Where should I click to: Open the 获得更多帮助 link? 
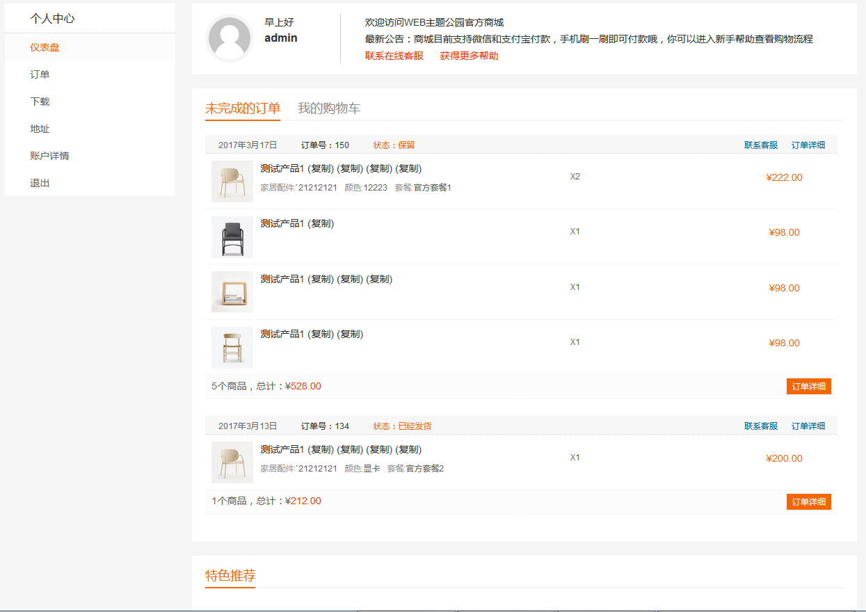469,56
